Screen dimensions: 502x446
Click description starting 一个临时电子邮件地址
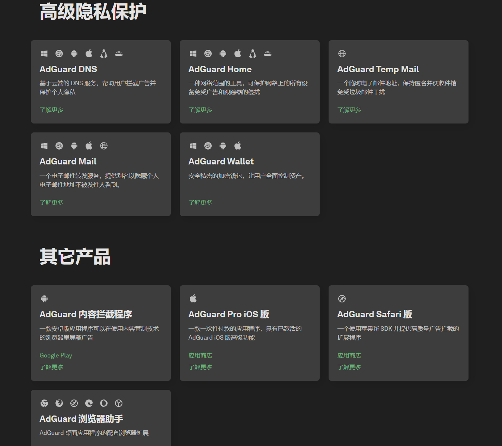(397, 87)
